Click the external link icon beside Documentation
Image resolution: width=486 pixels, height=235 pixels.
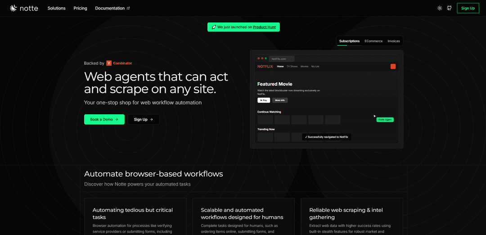point(128,9)
